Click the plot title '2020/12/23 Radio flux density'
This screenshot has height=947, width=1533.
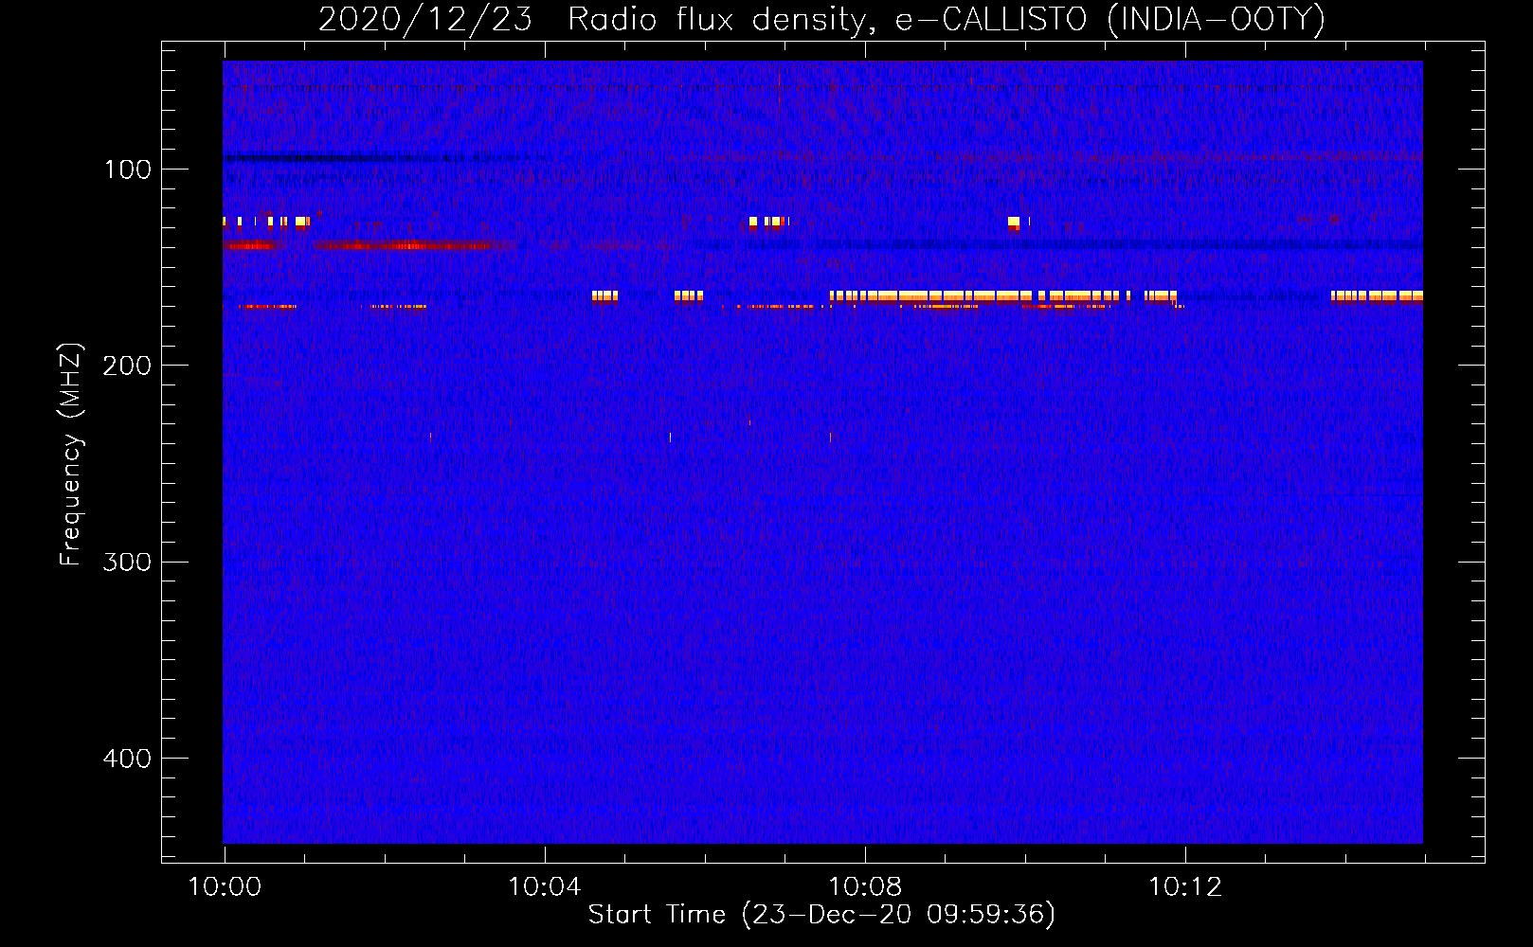[821, 19]
